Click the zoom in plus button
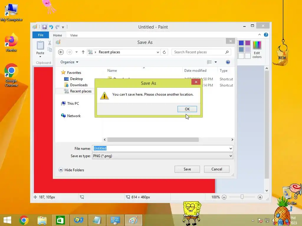Image resolution: width=302 pixels, height=226 pixels. pos(260,197)
